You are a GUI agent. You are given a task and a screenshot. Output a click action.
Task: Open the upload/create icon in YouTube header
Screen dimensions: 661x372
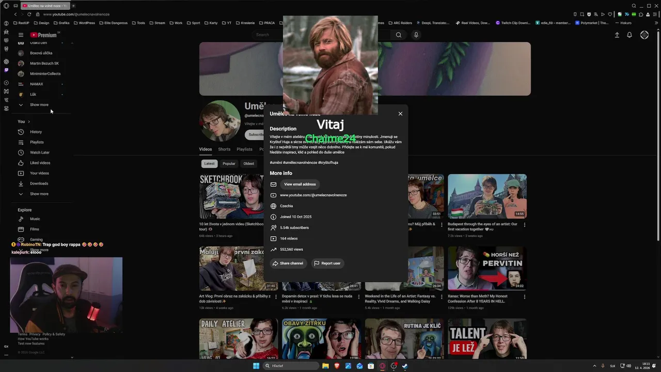(x=617, y=35)
